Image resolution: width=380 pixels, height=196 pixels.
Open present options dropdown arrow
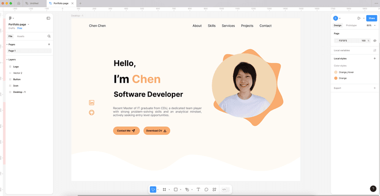coord(363,18)
